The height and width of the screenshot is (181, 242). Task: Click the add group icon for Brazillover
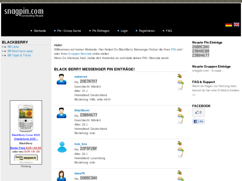[180, 116]
